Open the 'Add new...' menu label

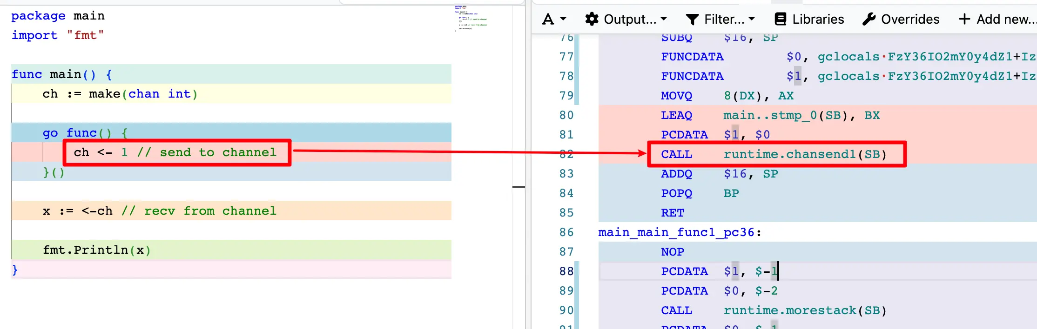[x=1005, y=19]
